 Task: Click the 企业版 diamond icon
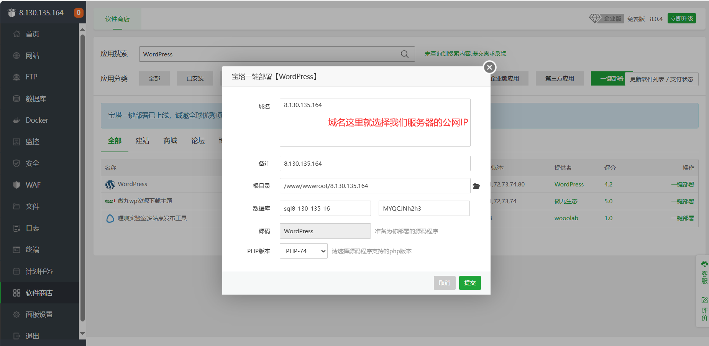(595, 18)
